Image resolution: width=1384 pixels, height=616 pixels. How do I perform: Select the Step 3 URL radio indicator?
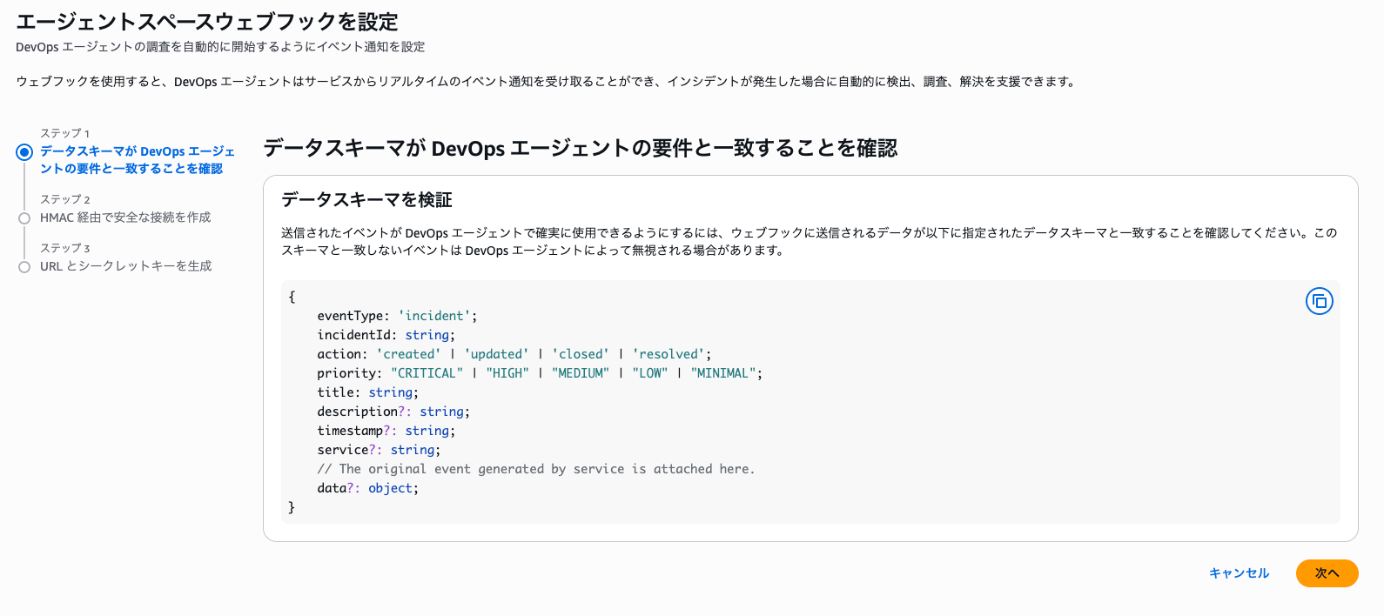tap(24, 267)
